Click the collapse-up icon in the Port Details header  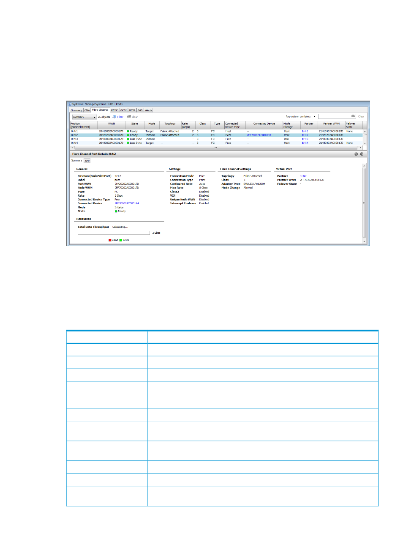(356, 154)
